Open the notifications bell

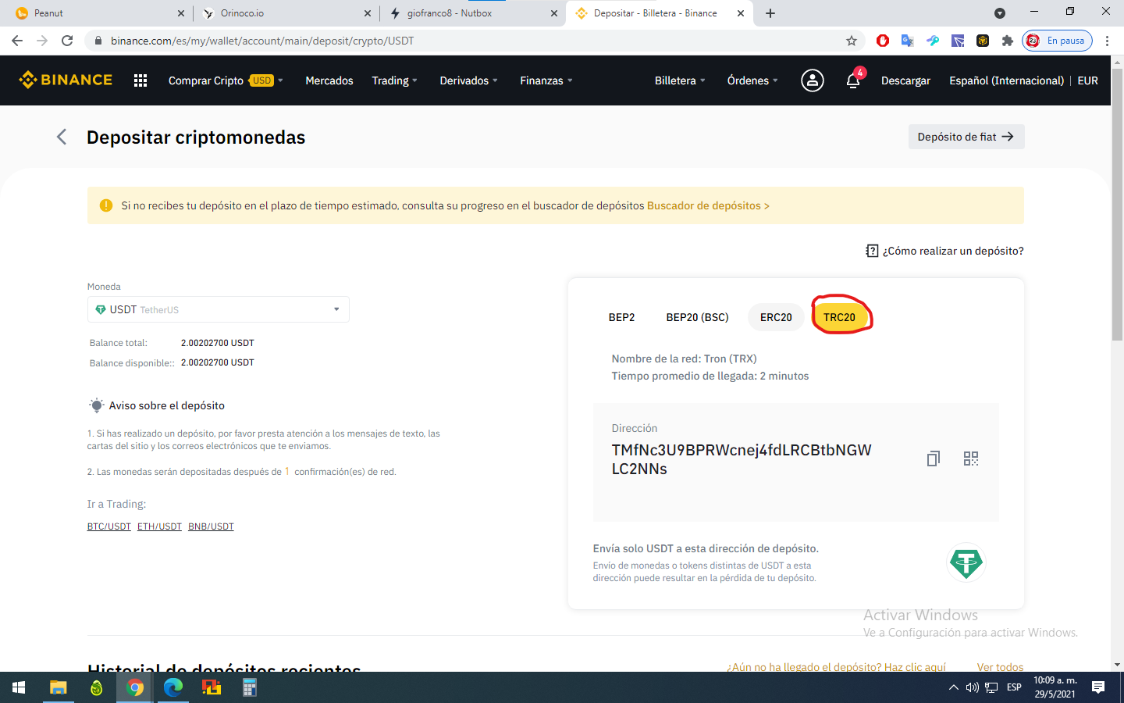tap(853, 80)
